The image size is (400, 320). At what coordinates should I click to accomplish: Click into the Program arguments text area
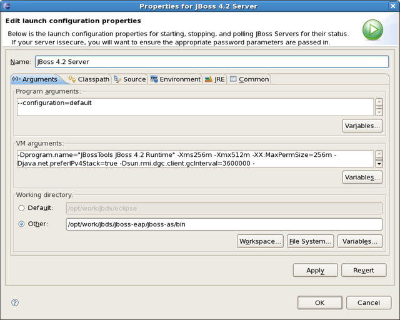[x=196, y=107]
